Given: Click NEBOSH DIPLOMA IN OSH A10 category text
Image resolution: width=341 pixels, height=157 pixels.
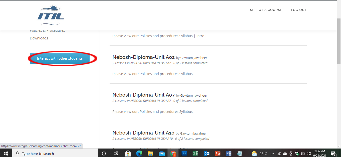Looking at the screenshot, I should click(x=152, y=139).
